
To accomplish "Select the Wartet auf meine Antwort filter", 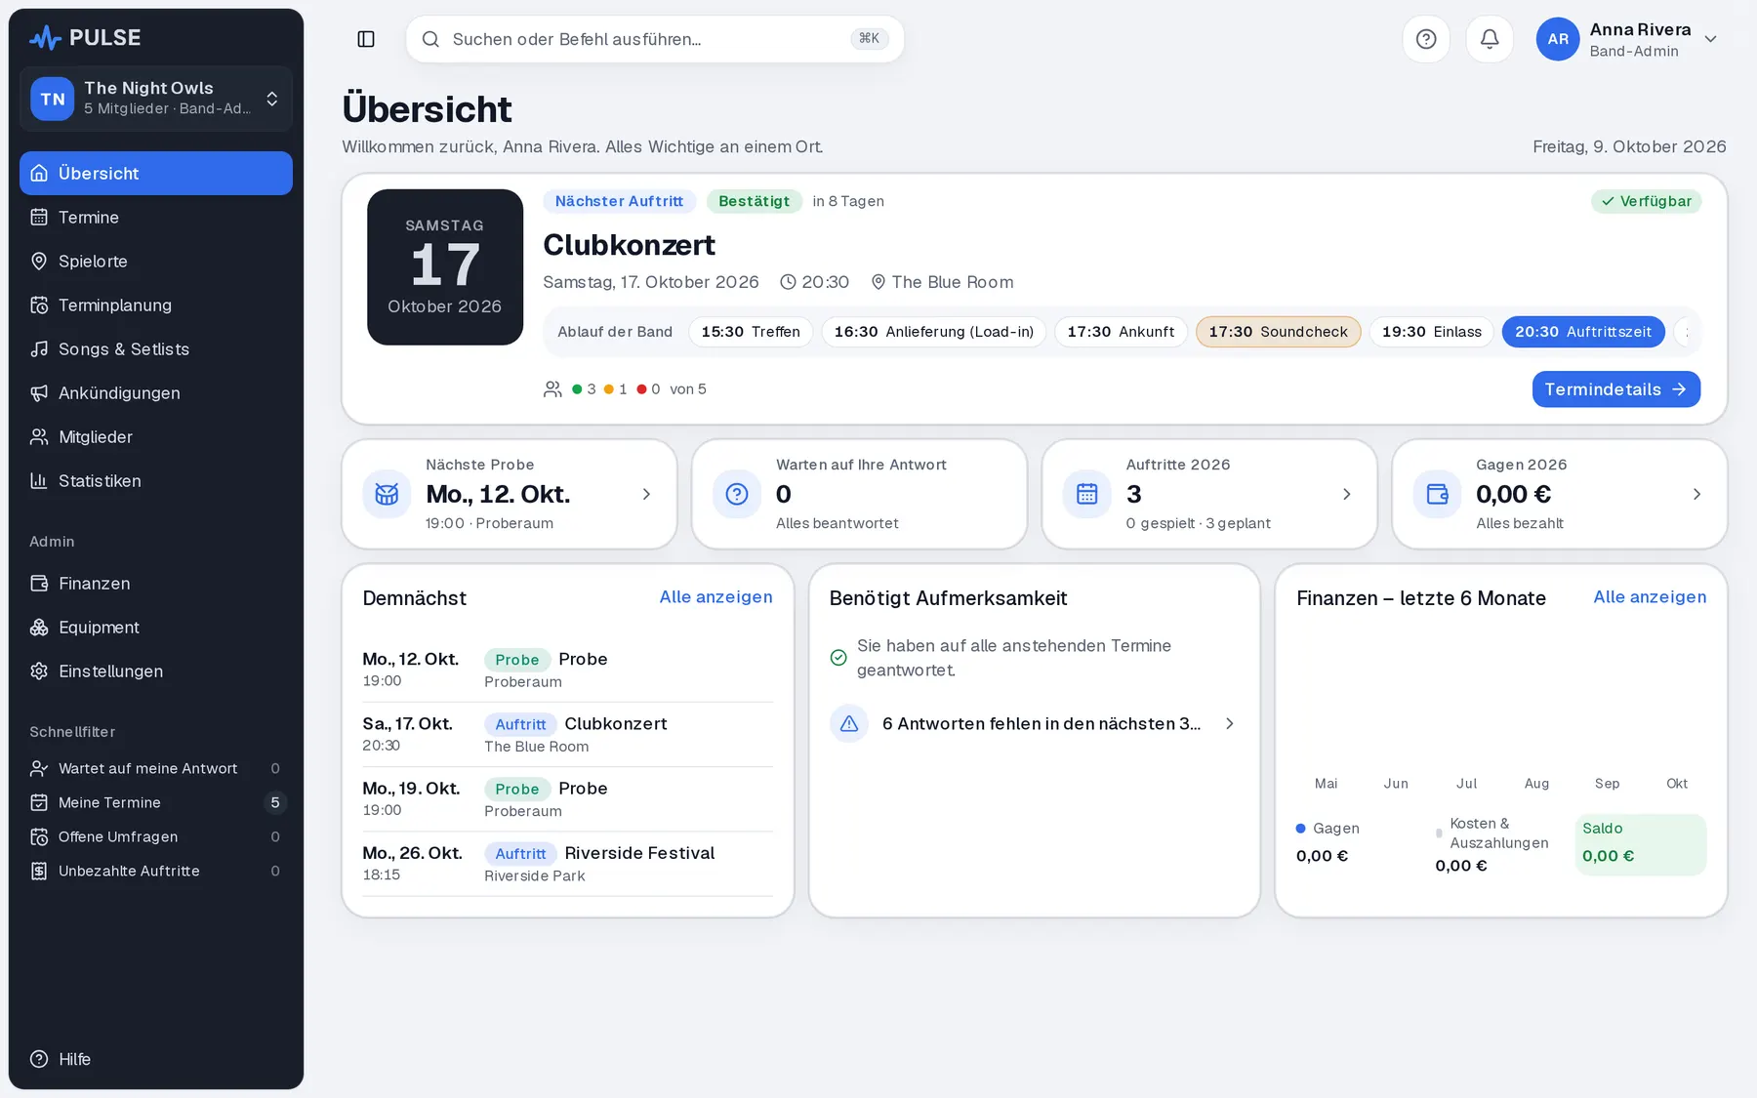I will 156,768.
